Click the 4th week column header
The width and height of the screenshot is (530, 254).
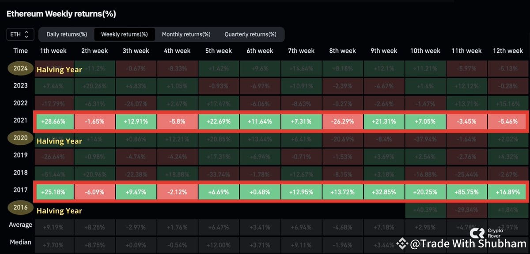(x=177, y=51)
